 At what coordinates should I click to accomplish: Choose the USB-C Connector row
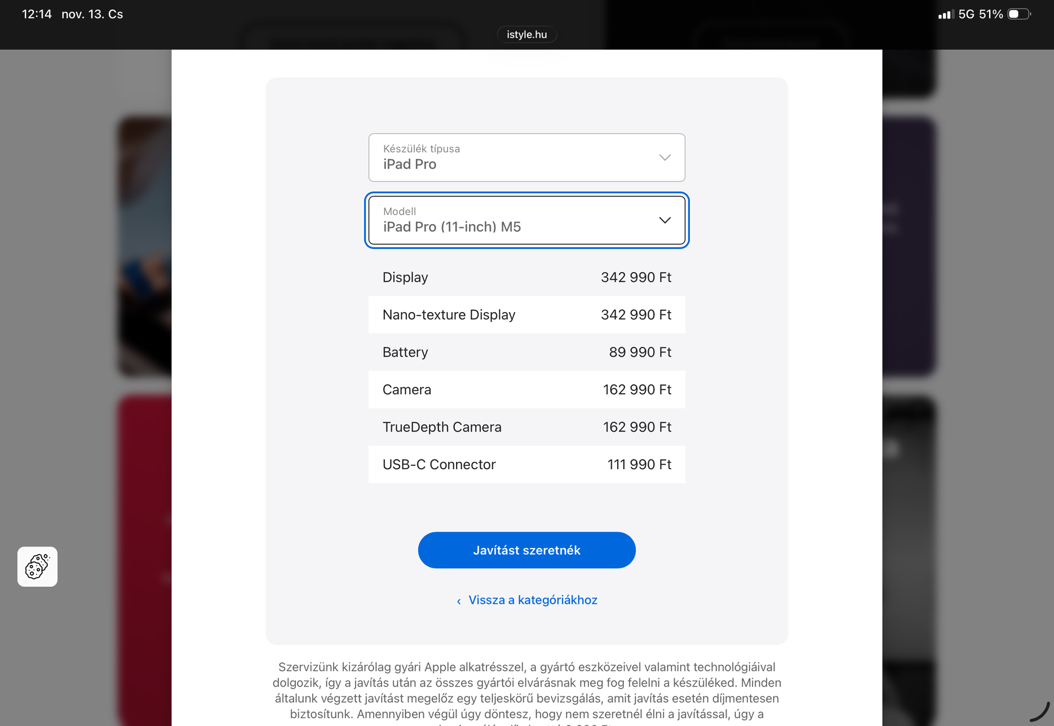click(x=526, y=465)
